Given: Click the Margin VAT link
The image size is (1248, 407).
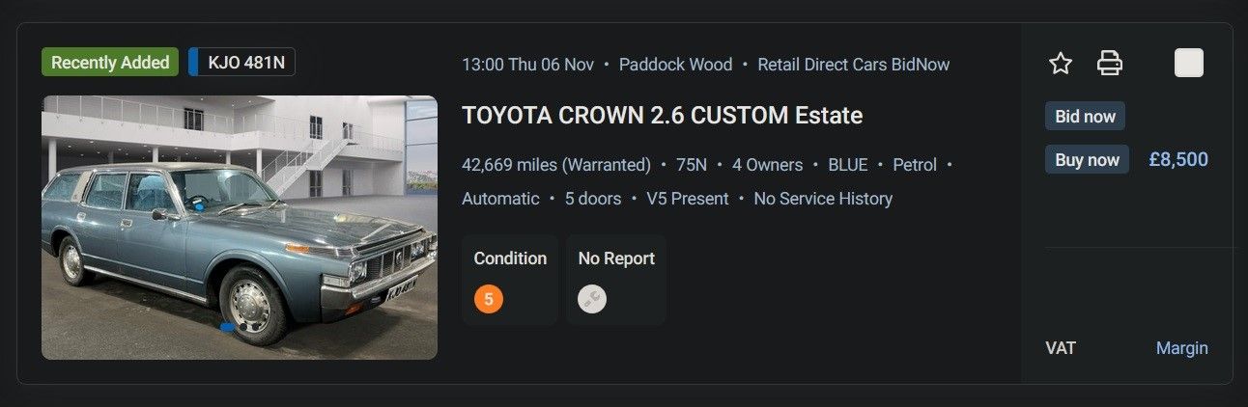Looking at the screenshot, I should [1181, 348].
